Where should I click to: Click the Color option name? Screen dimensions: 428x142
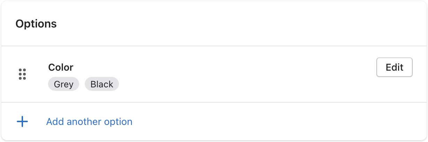(61, 67)
